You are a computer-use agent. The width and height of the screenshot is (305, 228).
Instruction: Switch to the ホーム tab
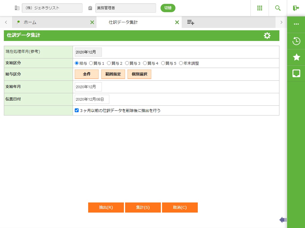click(x=30, y=22)
